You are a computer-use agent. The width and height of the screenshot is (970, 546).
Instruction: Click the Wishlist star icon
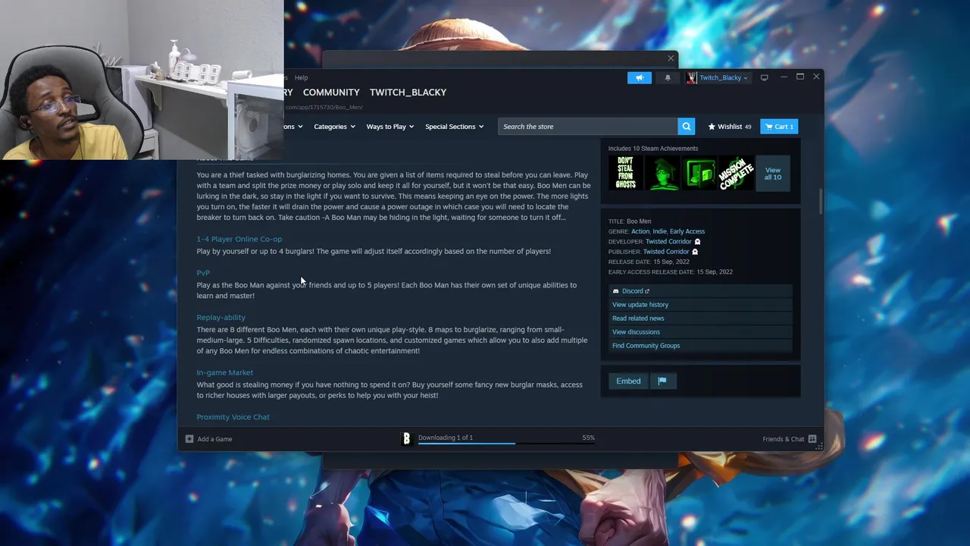[x=712, y=127]
